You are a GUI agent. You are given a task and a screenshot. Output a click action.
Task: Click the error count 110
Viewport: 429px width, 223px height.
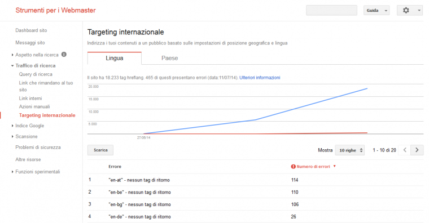click(295, 193)
